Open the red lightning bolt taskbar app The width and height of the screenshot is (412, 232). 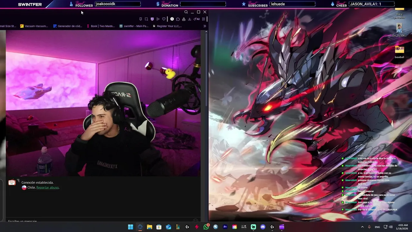click(197, 227)
